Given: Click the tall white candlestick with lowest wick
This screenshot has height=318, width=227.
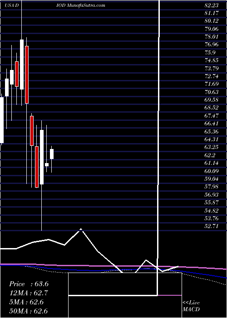Looking at the screenshot, I should tap(42, 157).
